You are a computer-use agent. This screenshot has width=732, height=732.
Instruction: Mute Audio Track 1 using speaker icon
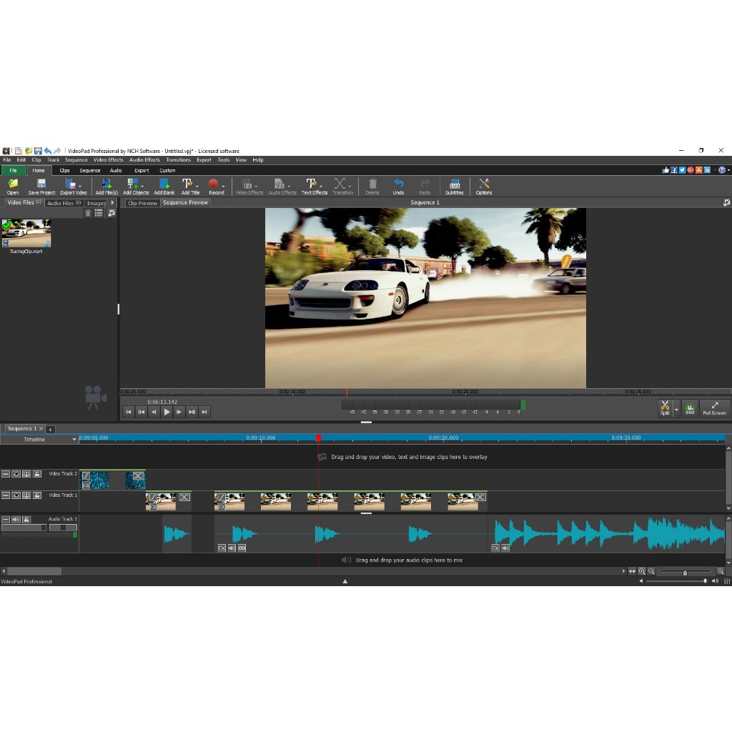(16, 519)
